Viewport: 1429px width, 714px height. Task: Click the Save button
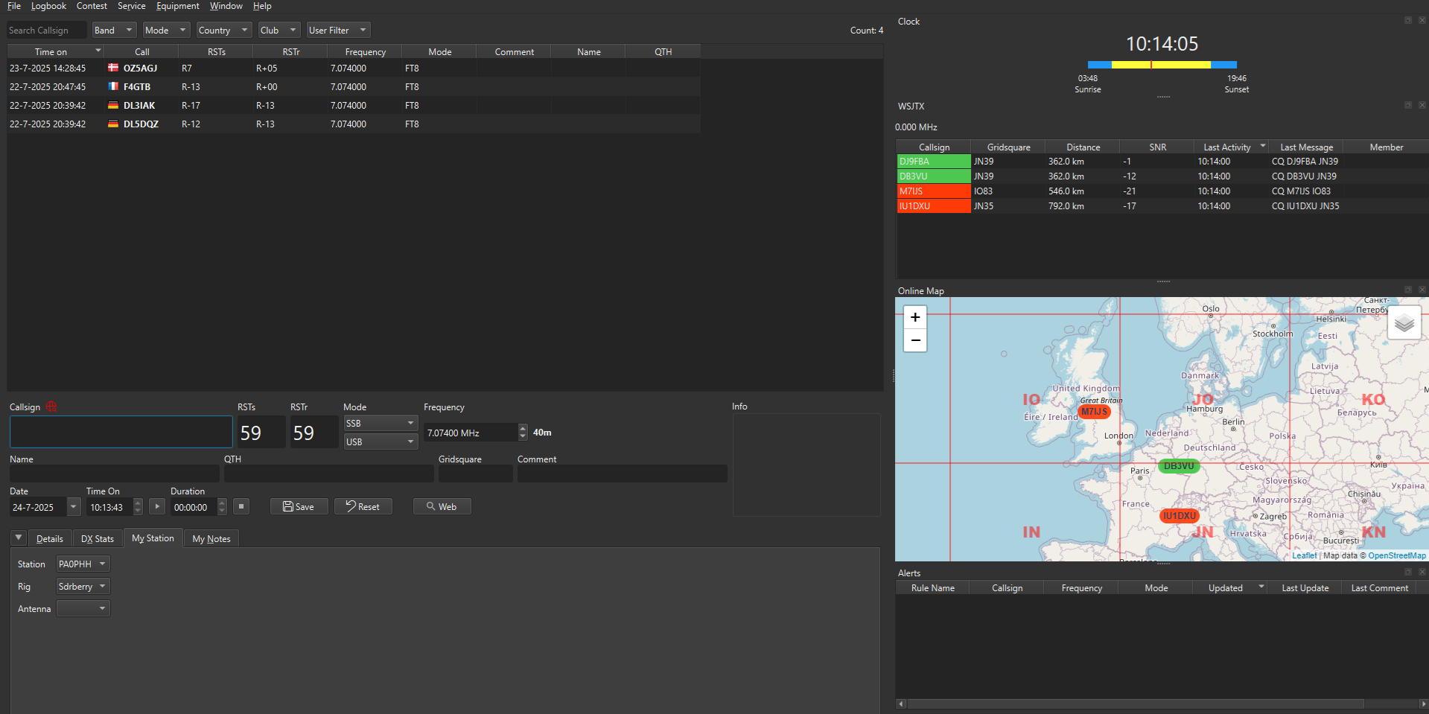[x=299, y=507]
